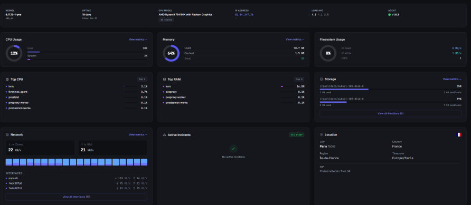
Task: Click the Memory Cached 1.5 GB value
Action: pyautogui.click(x=299, y=53)
